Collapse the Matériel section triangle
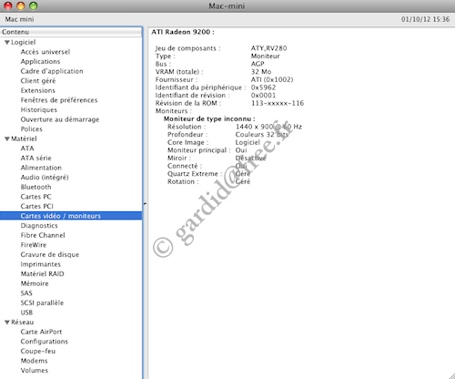Screen dimensions: 455x379 pyautogui.click(x=7, y=139)
